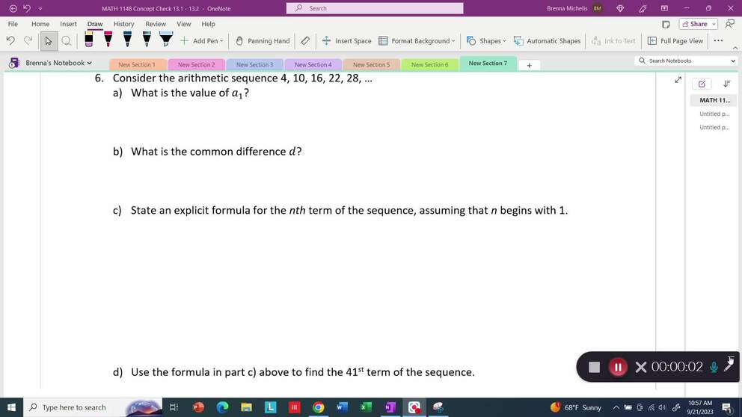
Task: Stop the screen recording
Action: 594,367
